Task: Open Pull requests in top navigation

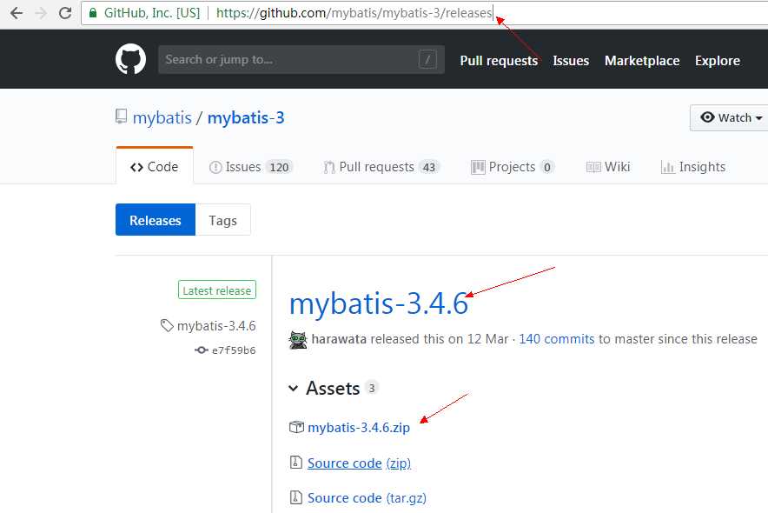Action: coord(499,60)
